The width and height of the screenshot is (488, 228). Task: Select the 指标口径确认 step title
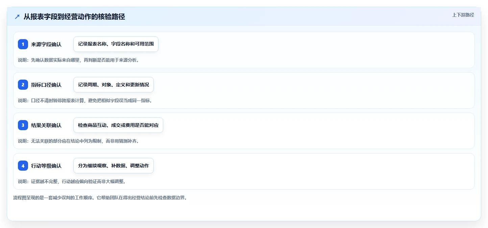[46, 85]
